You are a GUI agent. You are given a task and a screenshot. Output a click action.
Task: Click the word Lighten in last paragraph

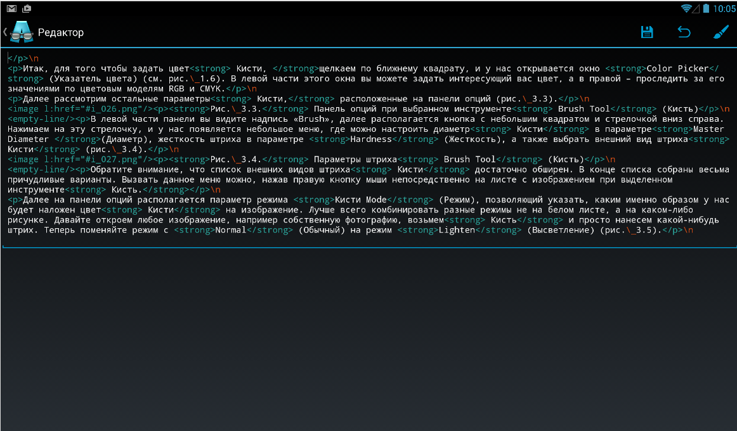(x=457, y=230)
